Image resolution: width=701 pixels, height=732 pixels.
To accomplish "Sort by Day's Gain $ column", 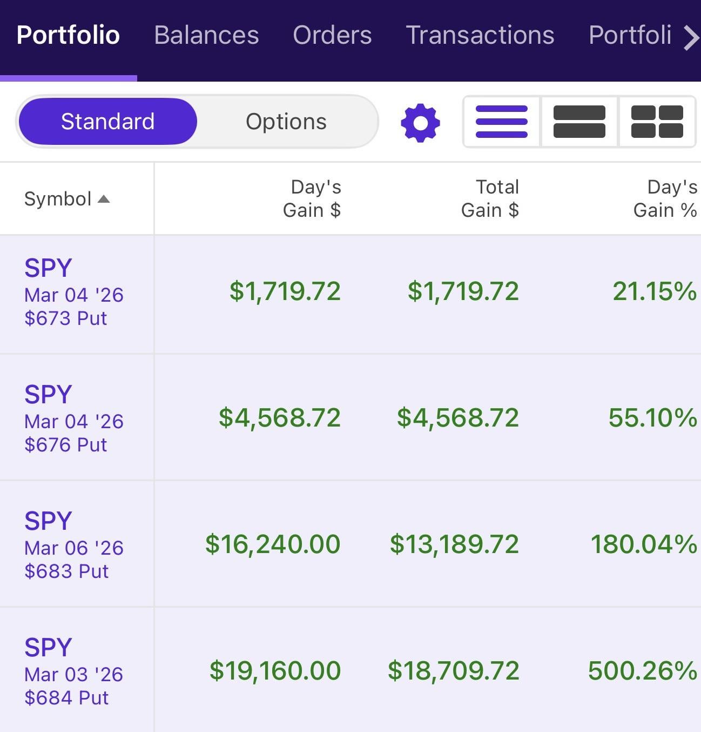I will tap(312, 198).
